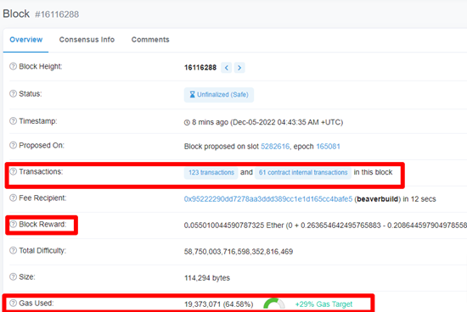This screenshot has height=312, width=467.
Task: Switch to the Consensus Info tab
Action: [87, 40]
